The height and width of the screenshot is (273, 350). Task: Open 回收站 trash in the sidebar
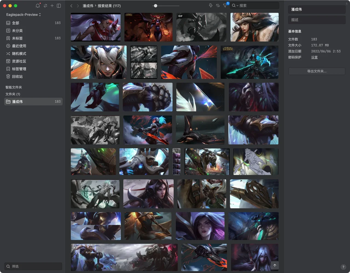point(33,76)
